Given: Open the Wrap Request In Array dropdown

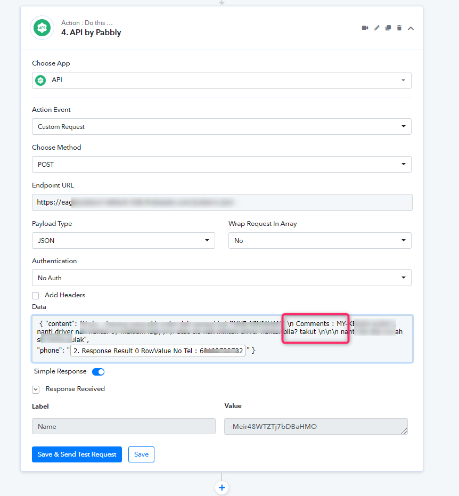Looking at the screenshot, I should (x=320, y=241).
